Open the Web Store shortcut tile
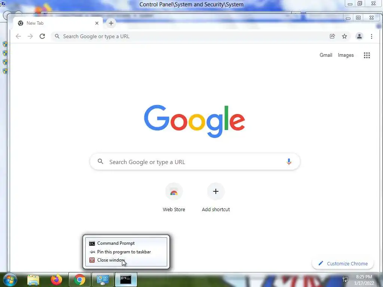This screenshot has width=383, height=287. pyautogui.click(x=174, y=197)
